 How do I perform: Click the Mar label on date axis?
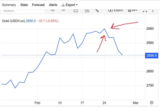click(136, 103)
